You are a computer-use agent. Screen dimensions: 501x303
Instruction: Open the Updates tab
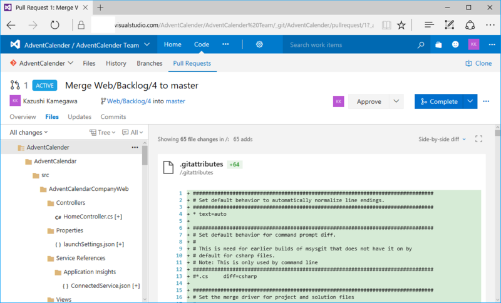pyautogui.click(x=80, y=117)
